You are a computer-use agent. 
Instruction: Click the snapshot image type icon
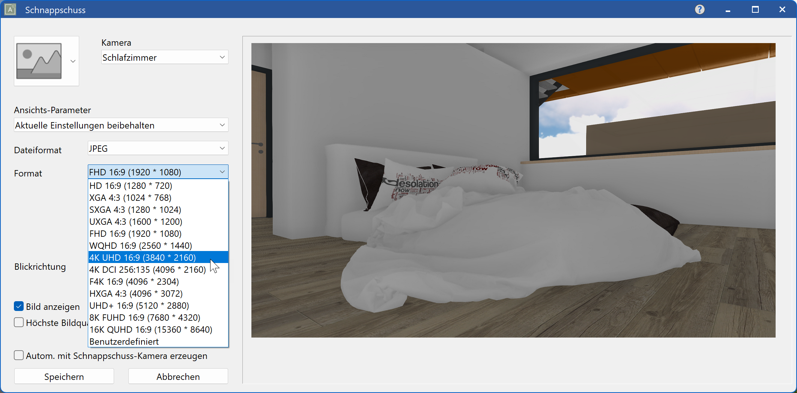(x=39, y=61)
